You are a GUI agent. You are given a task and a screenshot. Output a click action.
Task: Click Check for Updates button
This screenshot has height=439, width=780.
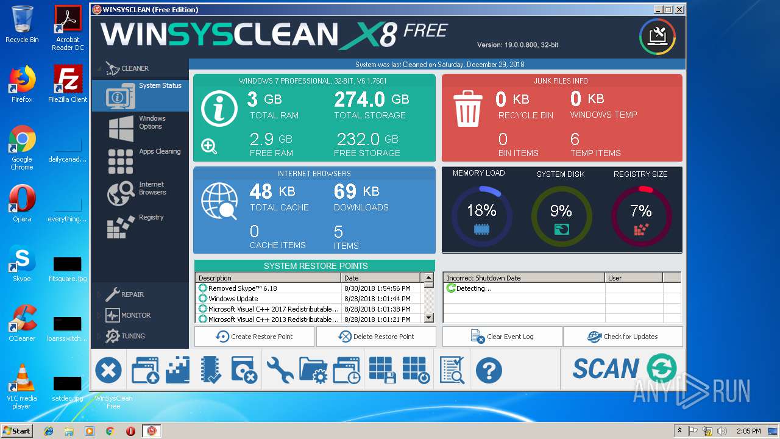623,337
